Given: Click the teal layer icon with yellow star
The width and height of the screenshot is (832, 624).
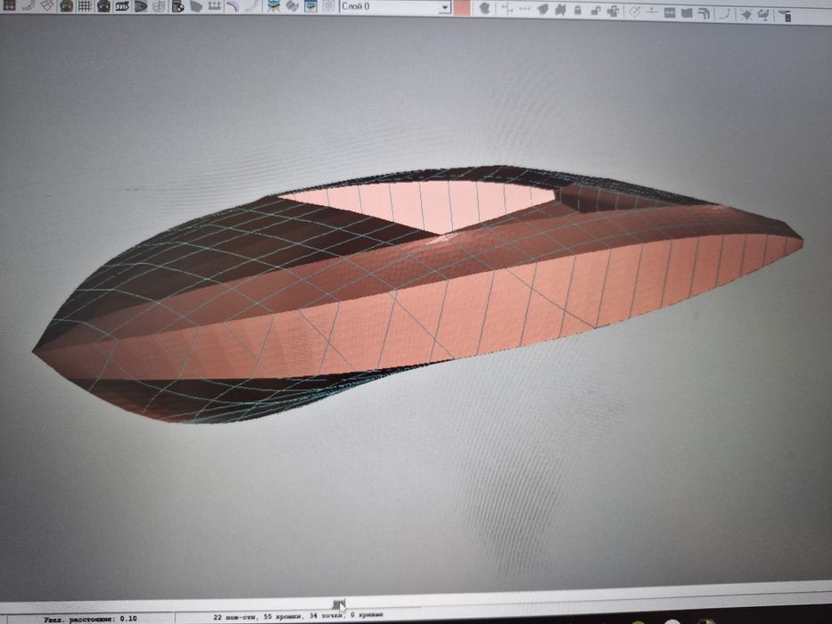Looking at the screenshot, I should [x=274, y=6].
